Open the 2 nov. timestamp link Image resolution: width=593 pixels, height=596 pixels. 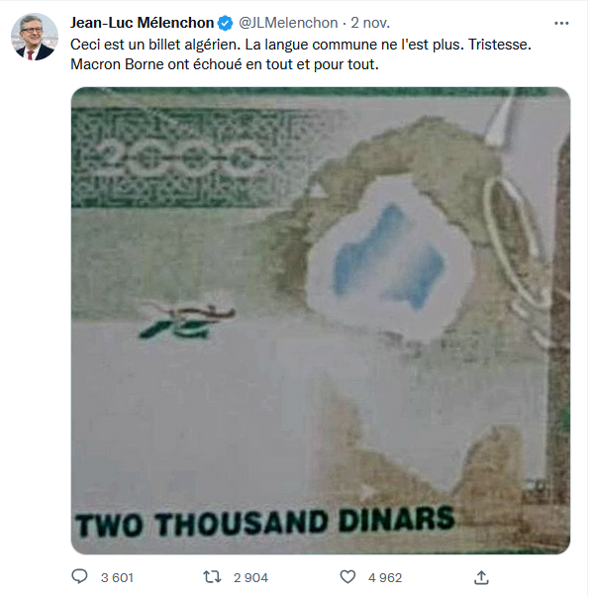click(370, 23)
